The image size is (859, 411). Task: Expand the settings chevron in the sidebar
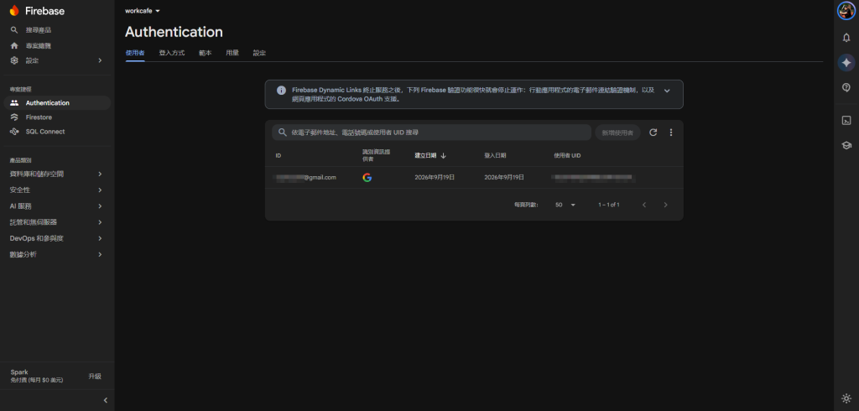(100, 60)
